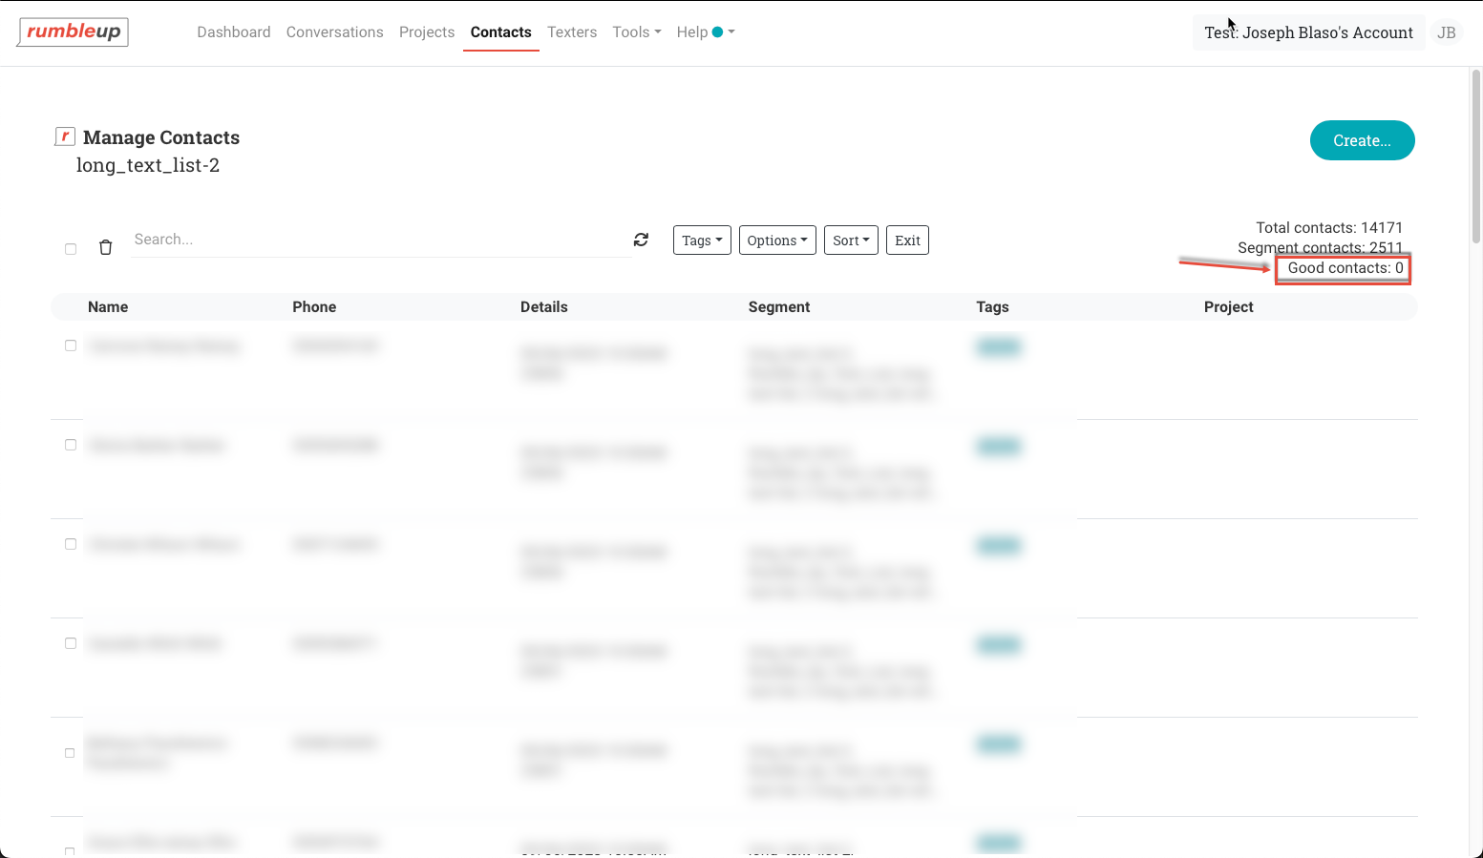1483x858 pixels.
Task: Click the refresh contacts icon
Action: click(642, 240)
